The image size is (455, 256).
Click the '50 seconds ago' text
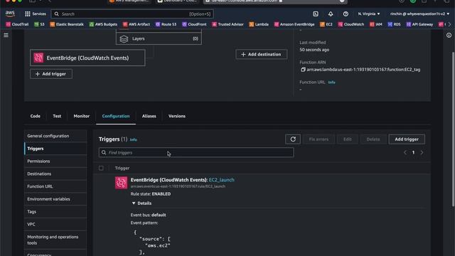tap(314, 50)
